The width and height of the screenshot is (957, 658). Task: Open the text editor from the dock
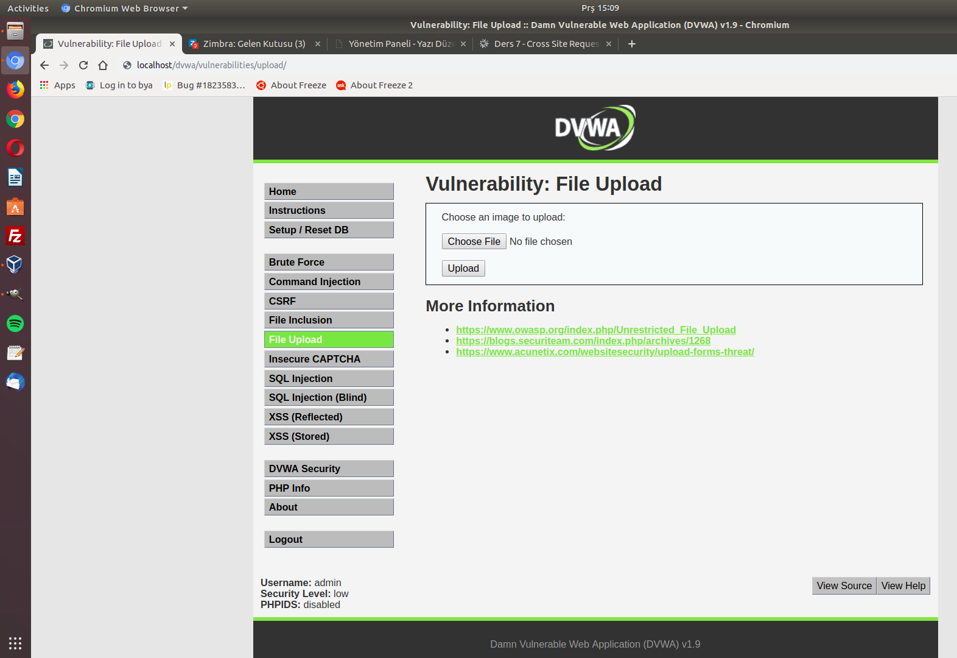tap(15, 353)
